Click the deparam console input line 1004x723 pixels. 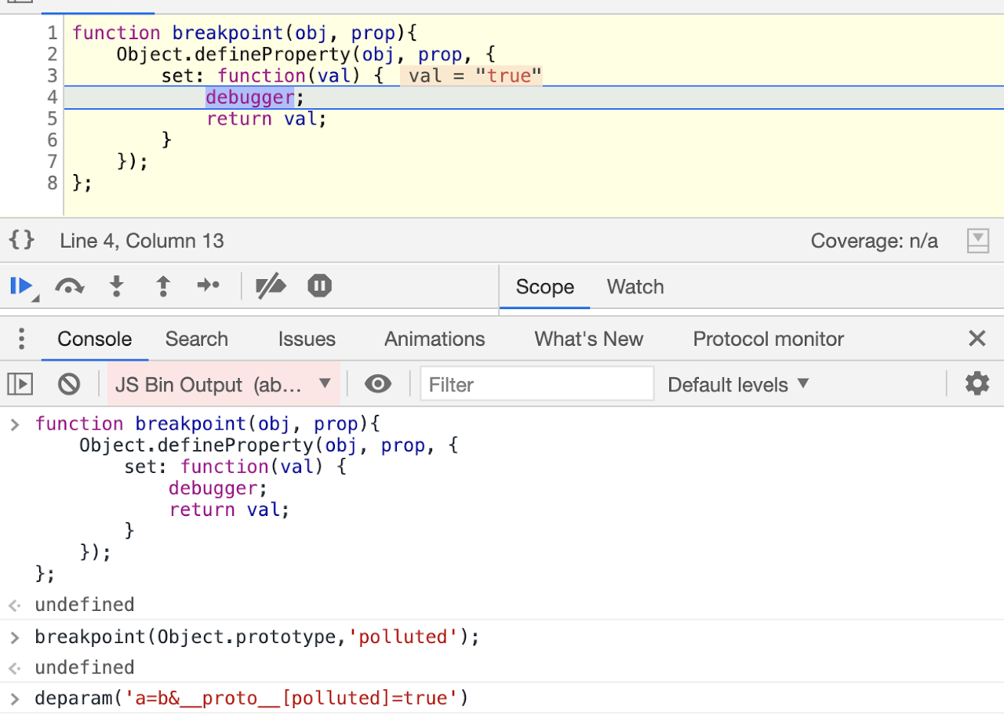[251, 698]
